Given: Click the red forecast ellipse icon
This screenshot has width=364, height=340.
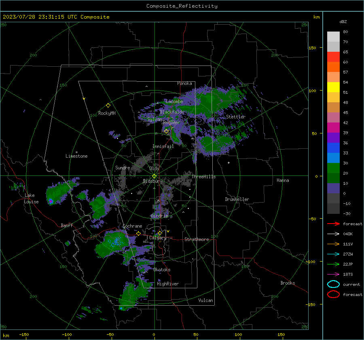Looking at the screenshot, I should [333, 294].
